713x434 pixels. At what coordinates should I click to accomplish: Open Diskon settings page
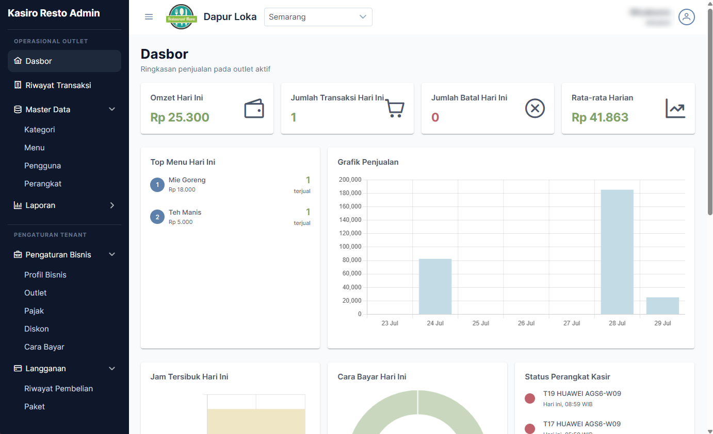point(37,328)
